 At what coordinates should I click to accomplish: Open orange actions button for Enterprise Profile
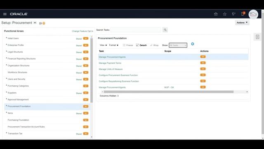[86, 45]
